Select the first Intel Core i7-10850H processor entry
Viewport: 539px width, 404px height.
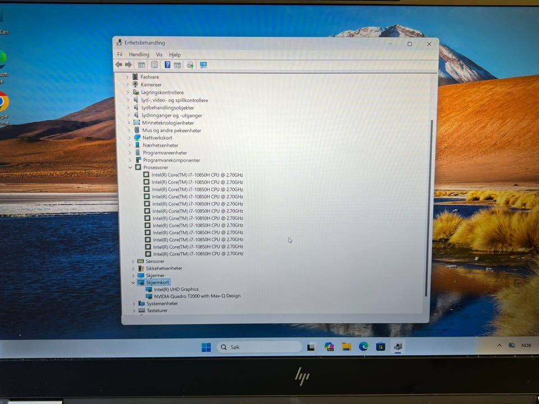click(197, 175)
